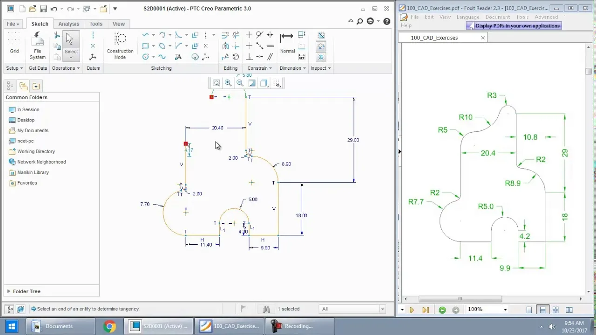Open the Language menu in Foxit Reader

click(x=468, y=17)
